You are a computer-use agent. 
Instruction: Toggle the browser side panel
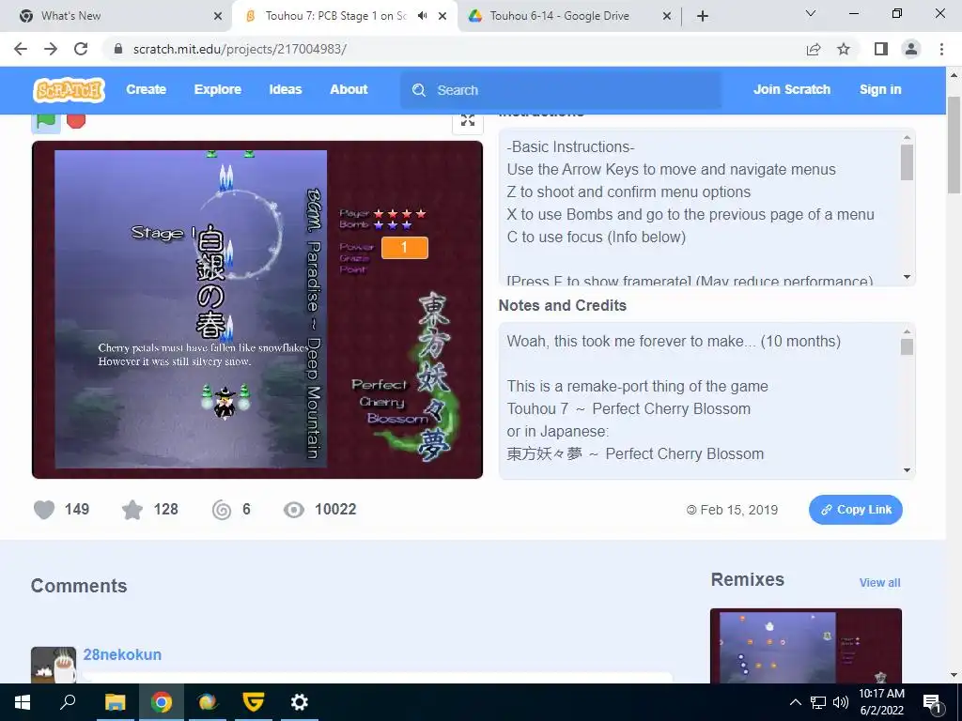pyautogui.click(x=881, y=49)
